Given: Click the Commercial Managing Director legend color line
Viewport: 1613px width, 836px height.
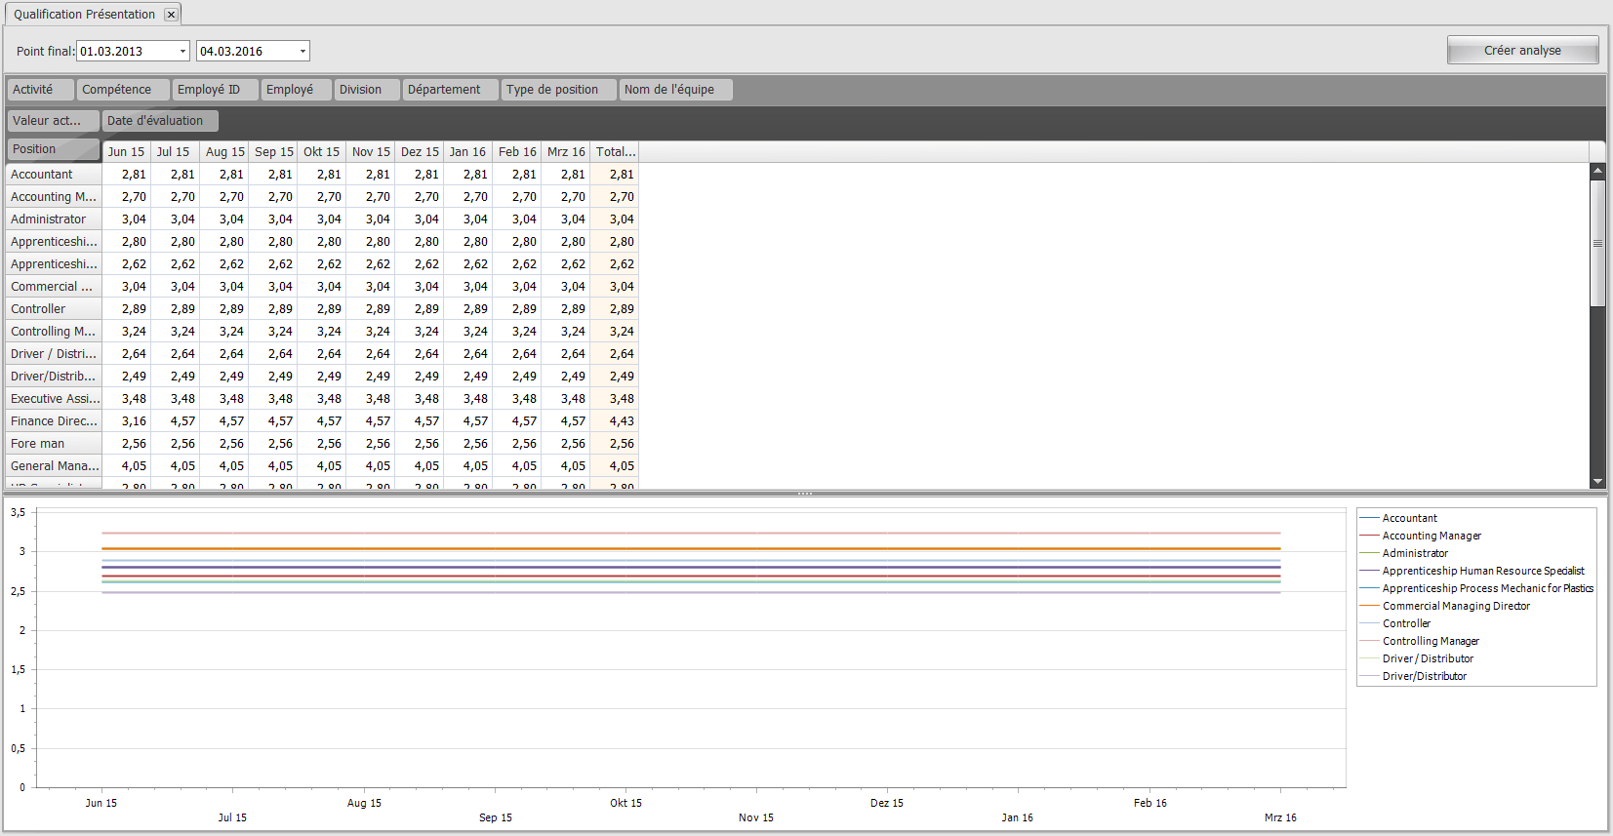Looking at the screenshot, I should click(1368, 607).
